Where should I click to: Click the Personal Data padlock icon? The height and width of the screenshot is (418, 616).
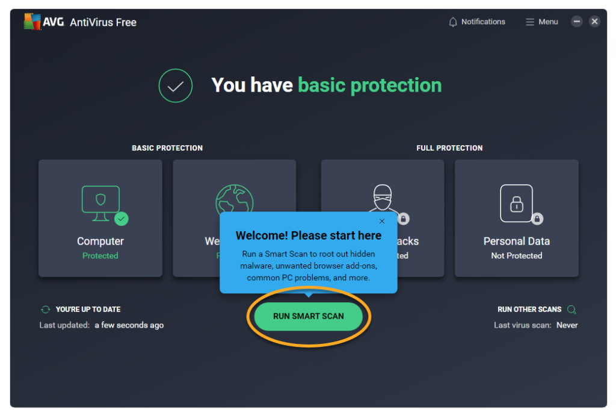coord(516,204)
